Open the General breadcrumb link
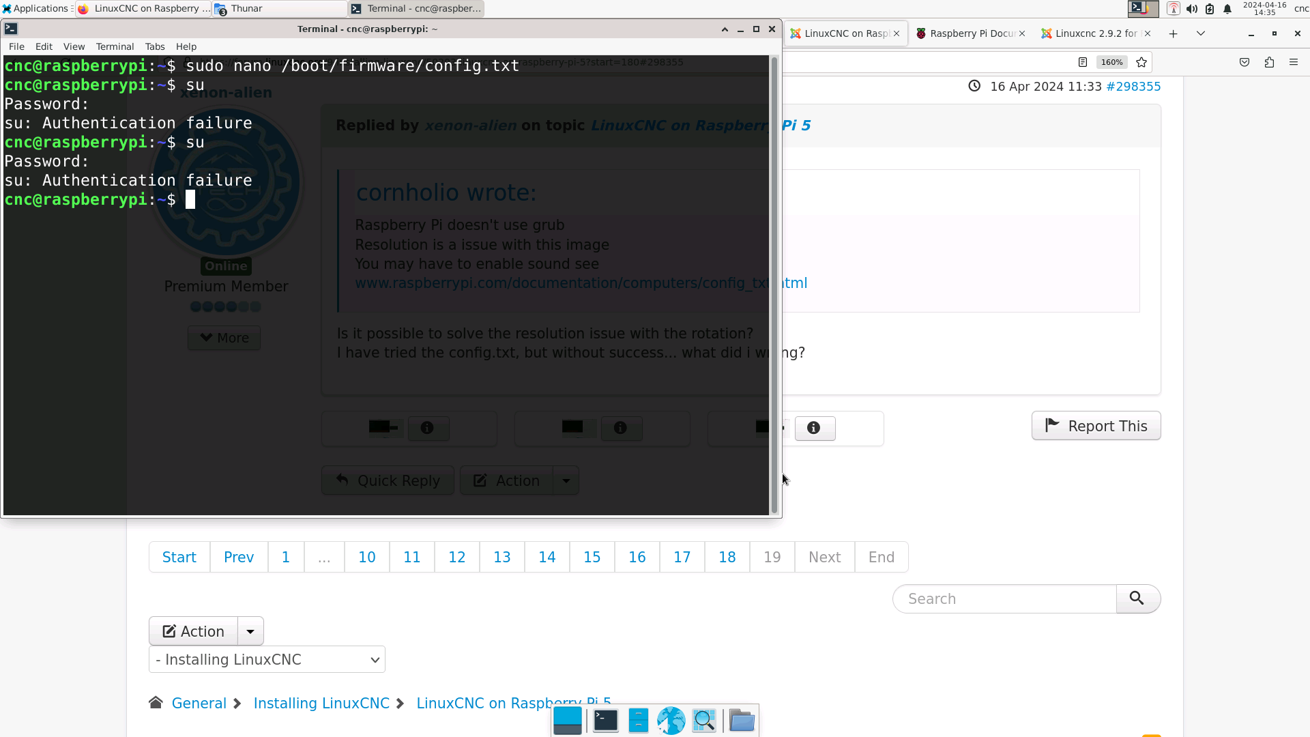 (x=199, y=704)
